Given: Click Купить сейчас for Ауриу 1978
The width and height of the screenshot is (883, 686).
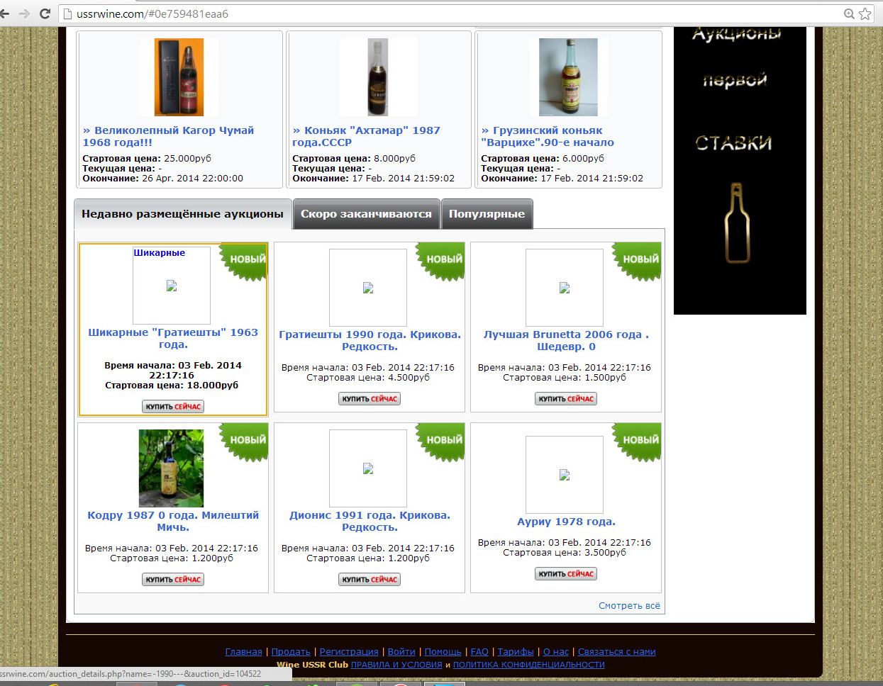Looking at the screenshot, I should click(x=566, y=574).
